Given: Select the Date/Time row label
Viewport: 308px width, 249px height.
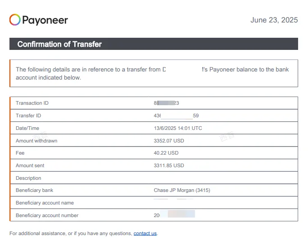Looking at the screenshot, I should [x=27, y=128].
